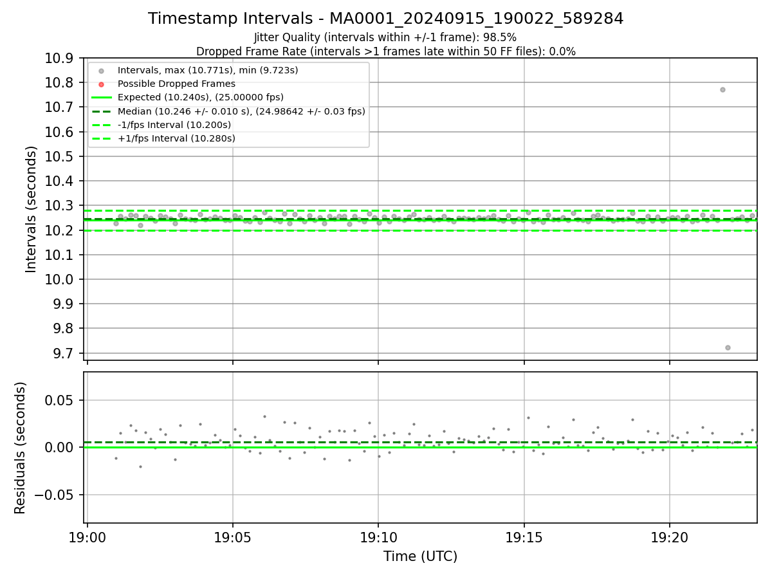This screenshot has height=579, width=772.
Task: Click the 10.7 y-axis tick label
Action: pos(59,107)
